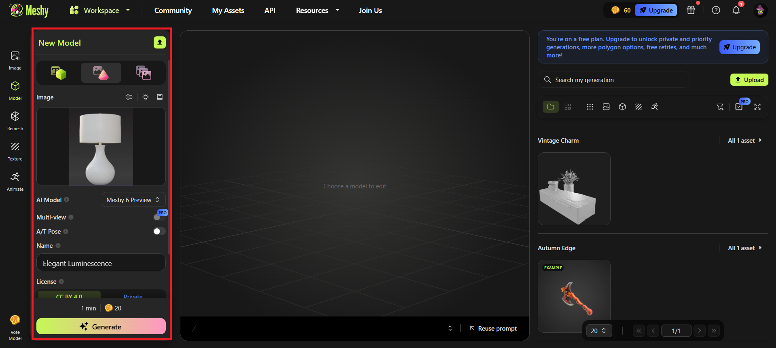Click Upgrade button in free plan banner

pyautogui.click(x=740, y=47)
